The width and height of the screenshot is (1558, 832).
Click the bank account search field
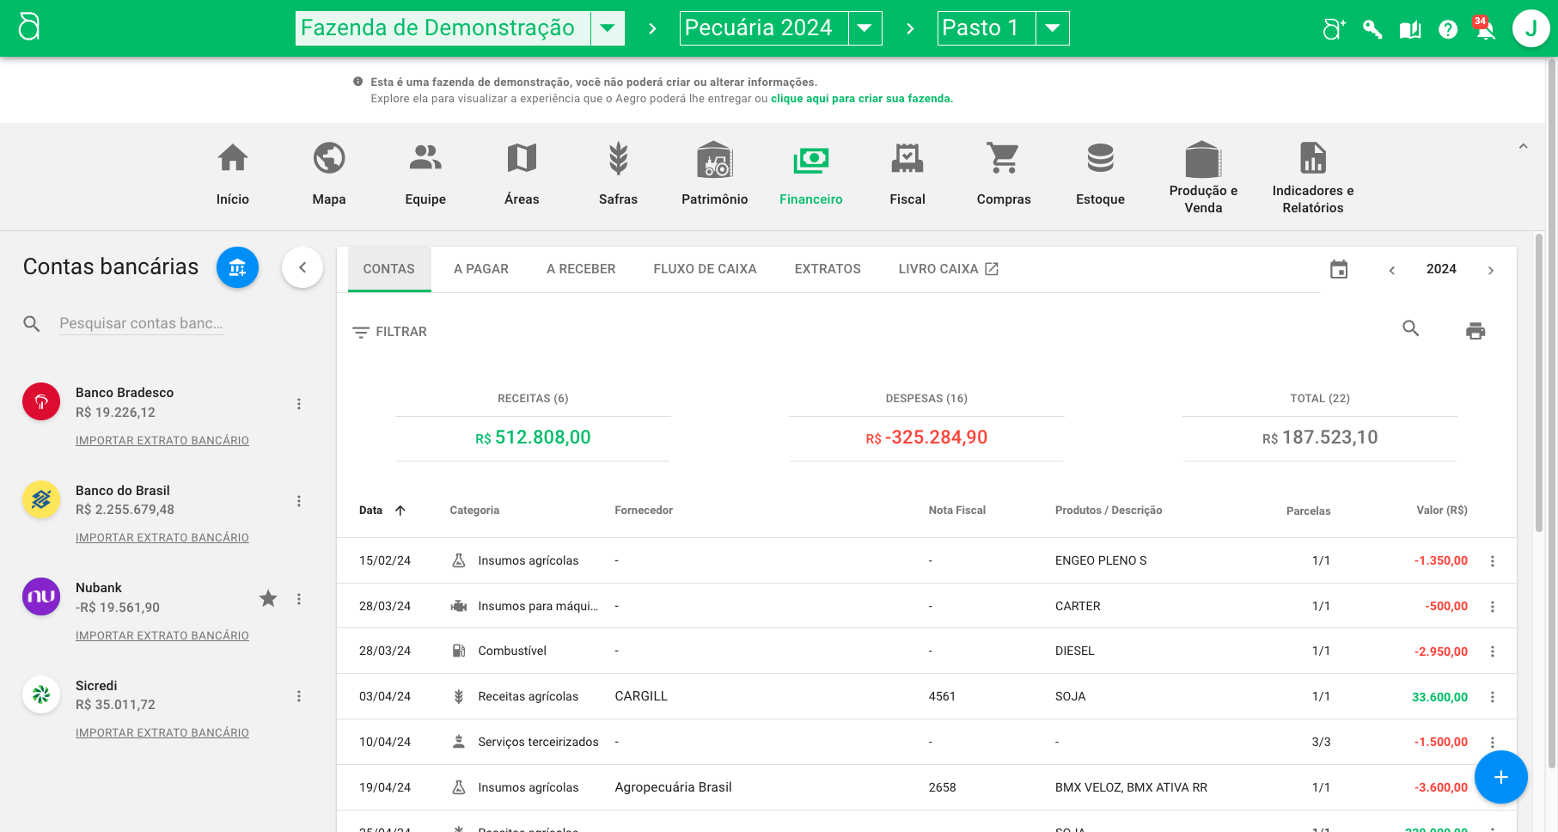[141, 324]
